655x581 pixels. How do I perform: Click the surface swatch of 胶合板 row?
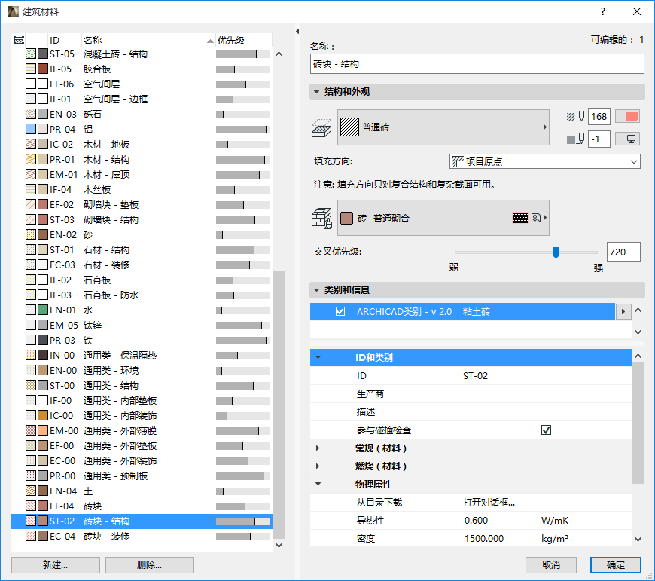click(43, 69)
